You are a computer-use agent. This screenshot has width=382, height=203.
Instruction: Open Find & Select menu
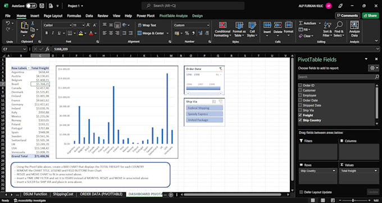click(x=339, y=29)
